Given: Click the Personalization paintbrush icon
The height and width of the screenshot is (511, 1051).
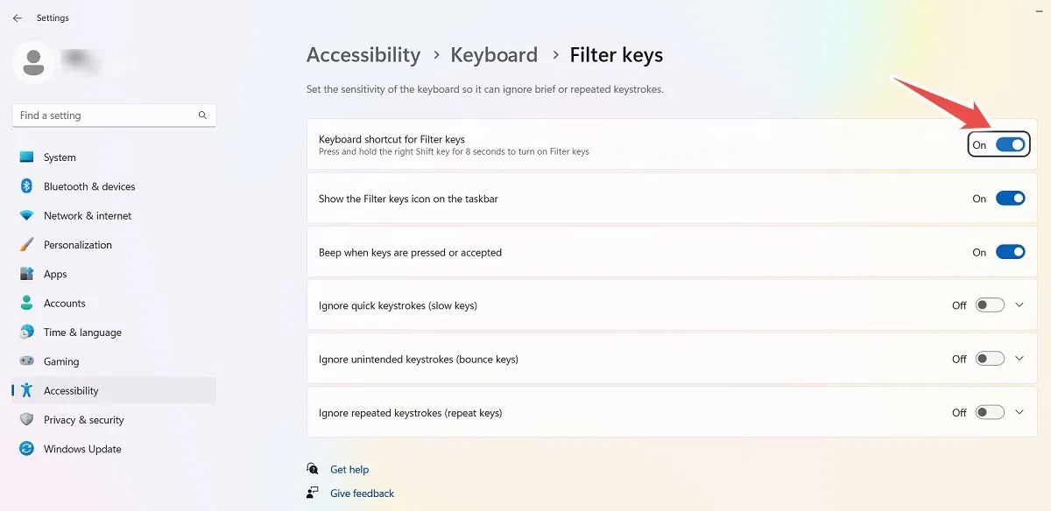Looking at the screenshot, I should [x=26, y=245].
